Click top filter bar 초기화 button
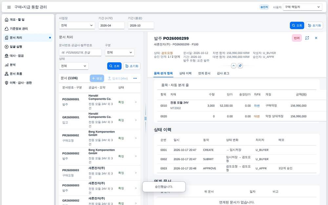 point(315,26)
